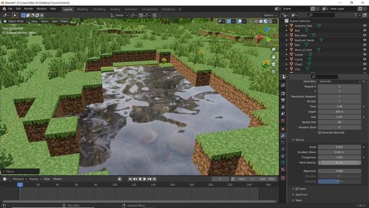
Task: Open the Render menu
Action: click(x=29, y=9)
